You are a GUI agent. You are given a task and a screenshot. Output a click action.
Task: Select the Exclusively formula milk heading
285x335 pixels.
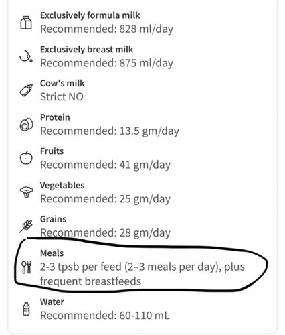click(x=90, y=15)
